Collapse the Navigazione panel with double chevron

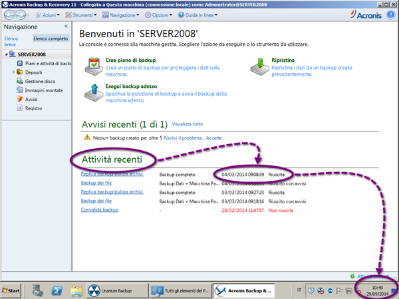pos(66,26)
